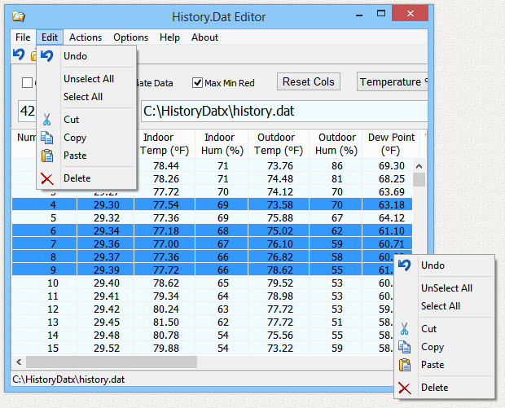Click dew point cell 69.30

388,166
